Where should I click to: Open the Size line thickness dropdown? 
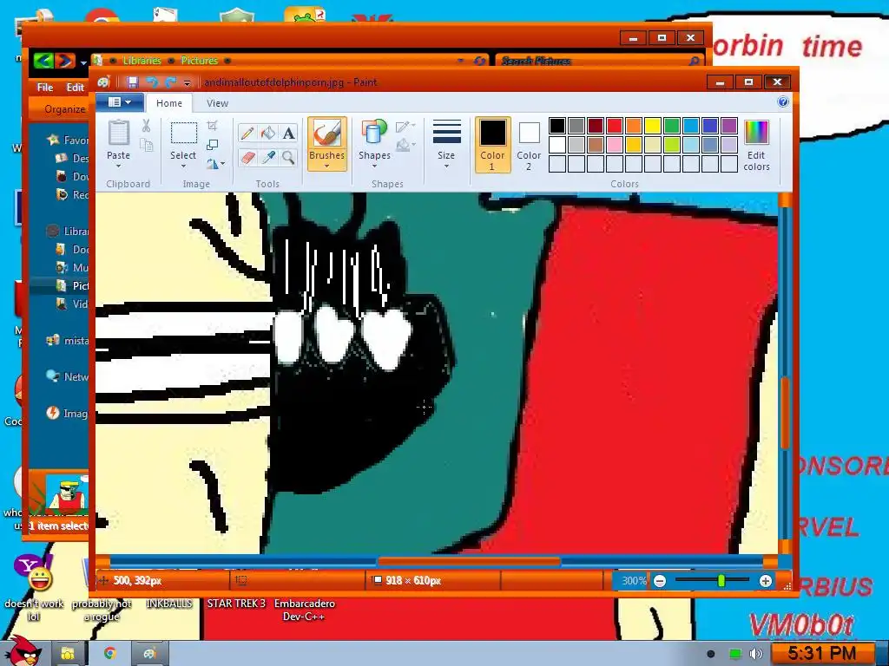pos(446,144)
